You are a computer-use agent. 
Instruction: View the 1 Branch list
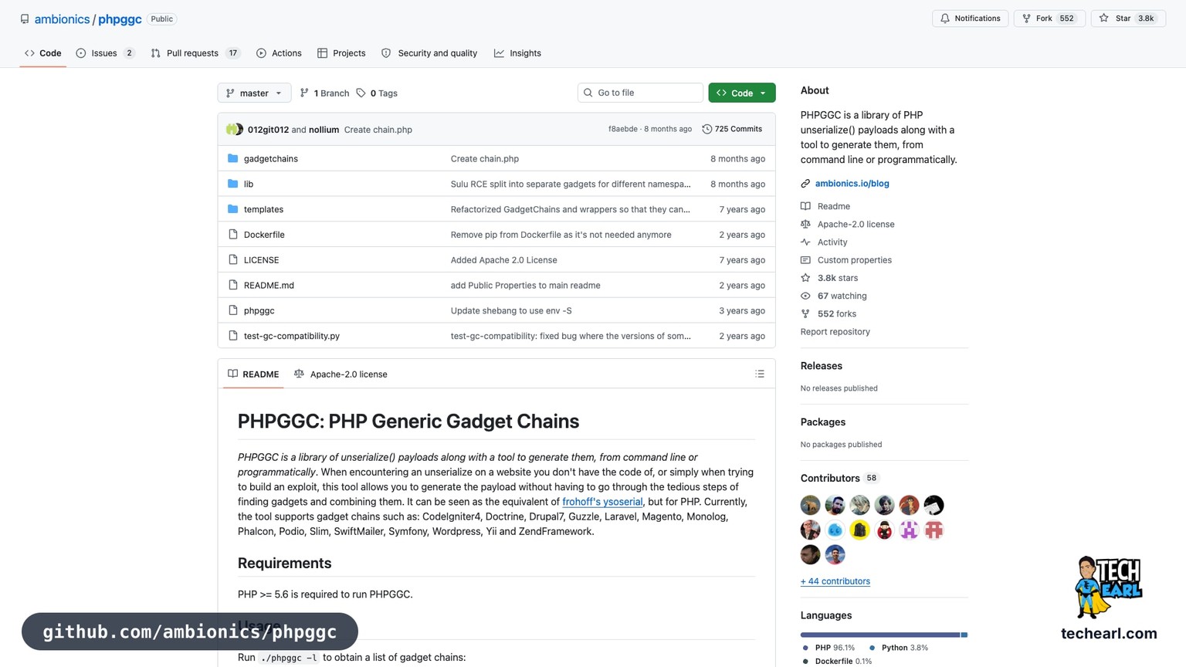(x=324, y=93)
